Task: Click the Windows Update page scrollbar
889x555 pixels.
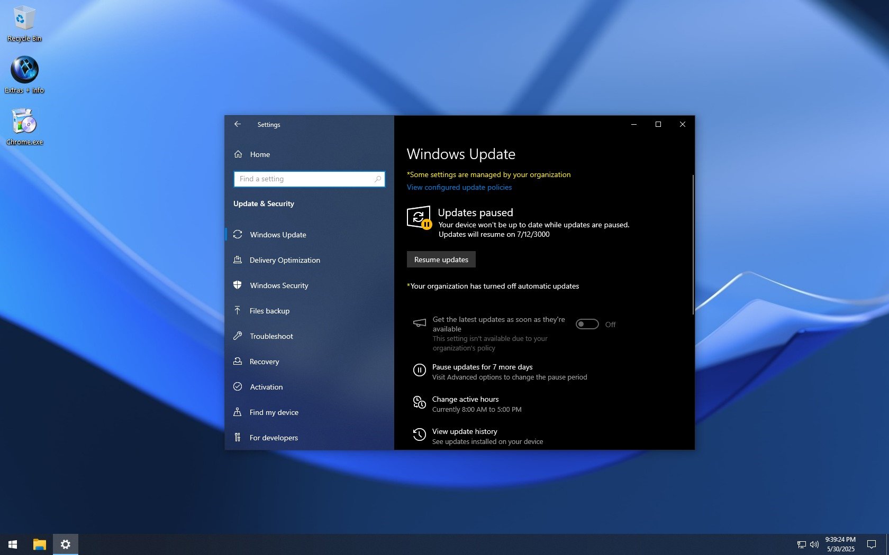Action: [693, 244]
